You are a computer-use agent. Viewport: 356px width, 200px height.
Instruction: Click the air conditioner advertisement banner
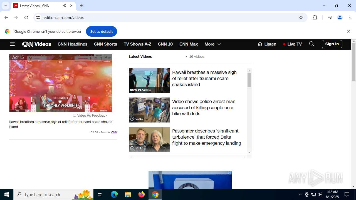pos(190,180)
